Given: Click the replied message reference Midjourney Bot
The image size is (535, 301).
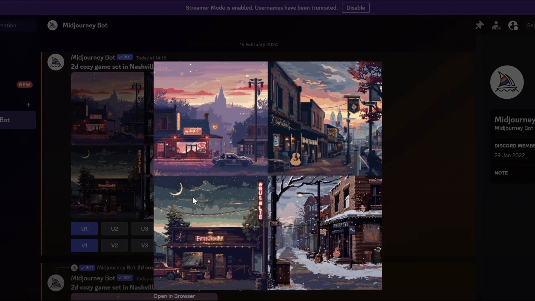Looking at the screenshot, I should (116, 268).
